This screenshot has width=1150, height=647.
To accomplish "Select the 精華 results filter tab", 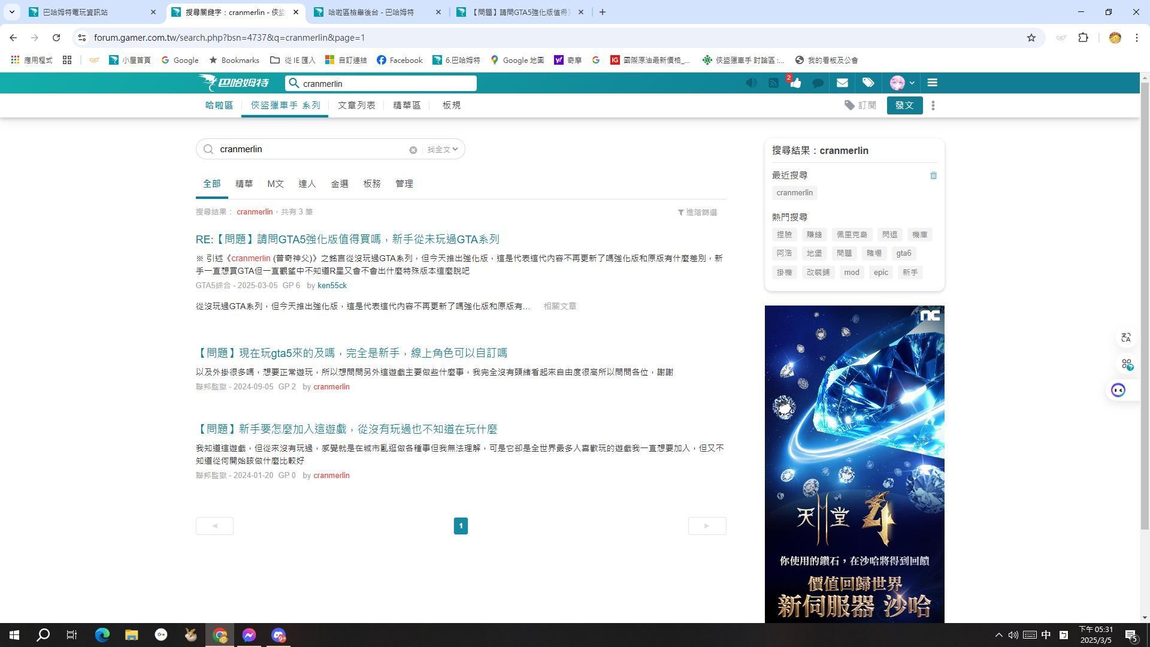I will [244, 184].
